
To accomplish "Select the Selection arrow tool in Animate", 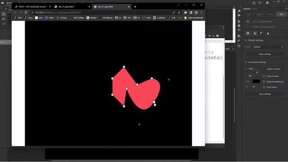I will click(x=4, y=14).
